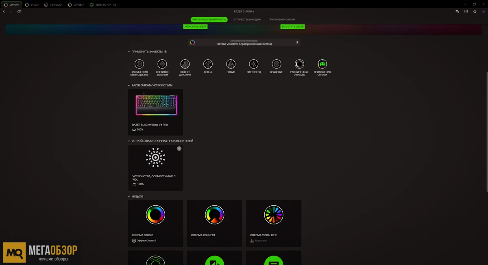The image size is (488, 265).
Task: Click brightness icon under WDL compatible devices
Action: [134, 184]
